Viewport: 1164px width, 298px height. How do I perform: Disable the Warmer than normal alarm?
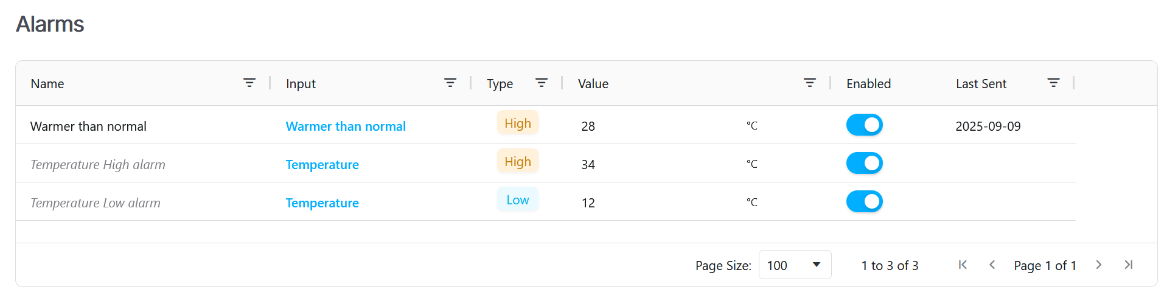864,125
